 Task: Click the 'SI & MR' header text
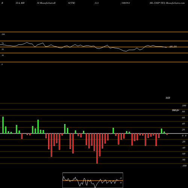[x=20, y=3]
